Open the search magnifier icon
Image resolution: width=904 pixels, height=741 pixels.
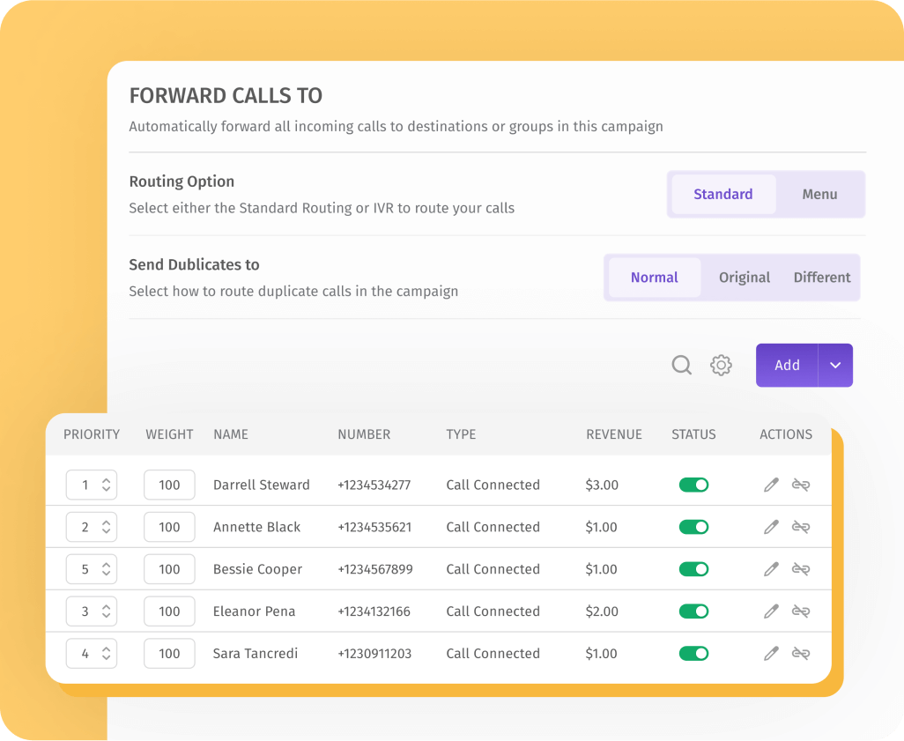click(x=681, y=365)
